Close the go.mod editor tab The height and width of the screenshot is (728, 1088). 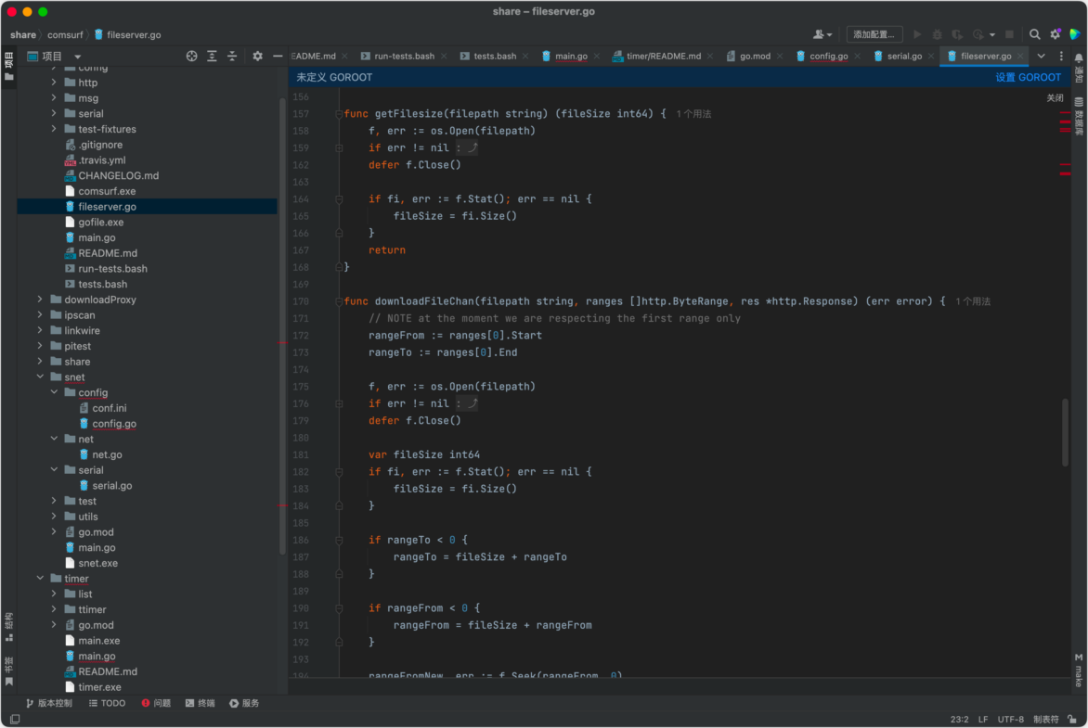[x=780, y=57]
